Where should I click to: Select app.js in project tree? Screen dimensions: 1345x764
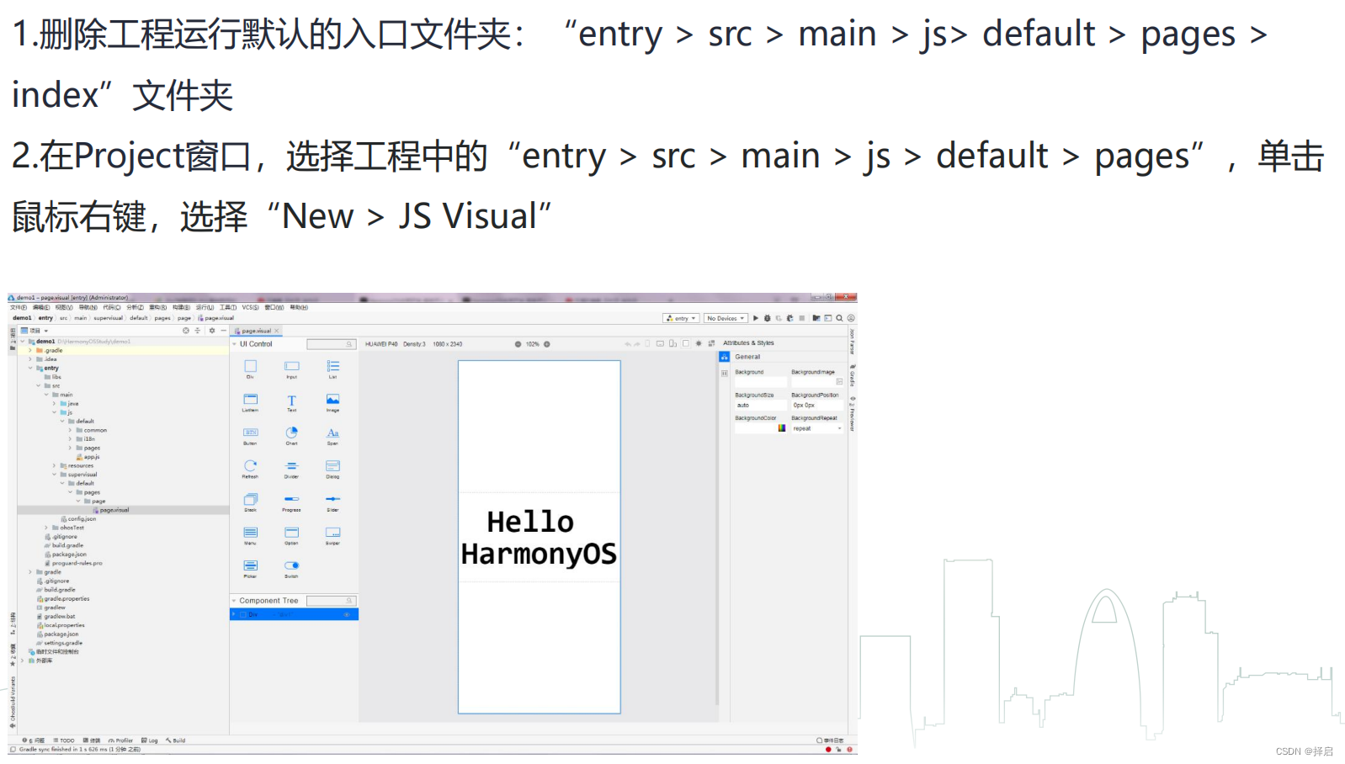[x=88, y=457]
